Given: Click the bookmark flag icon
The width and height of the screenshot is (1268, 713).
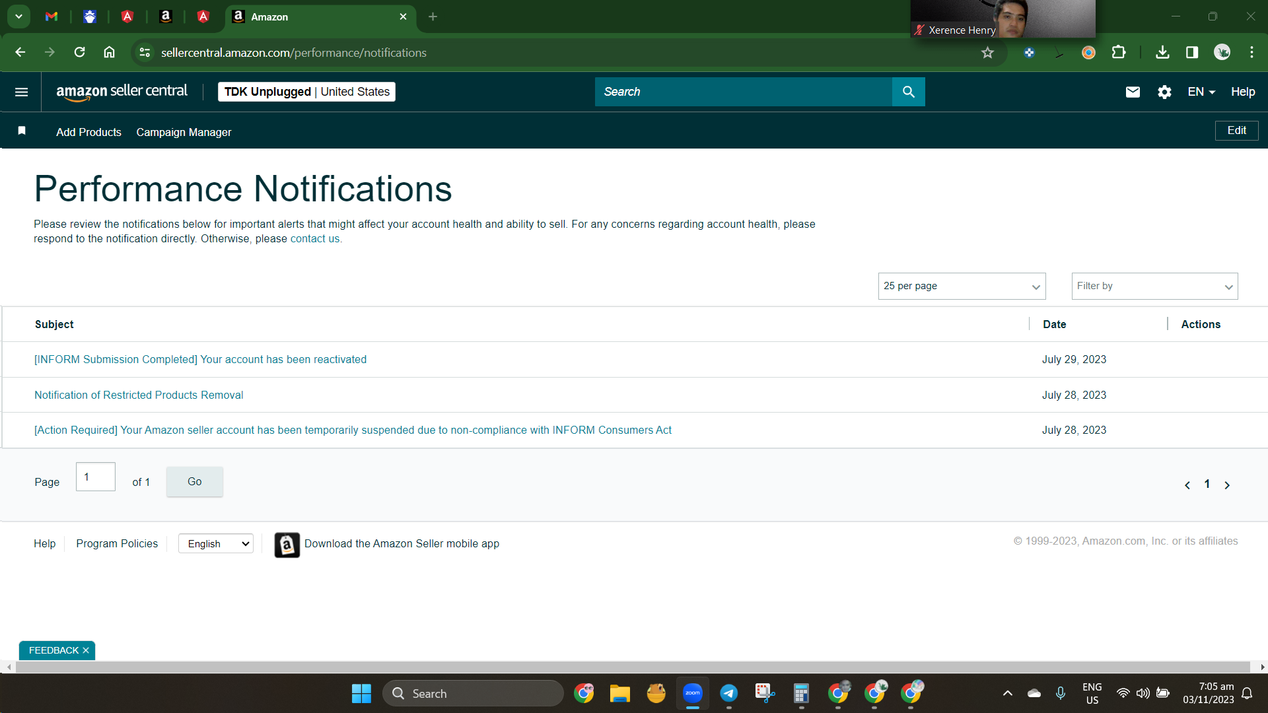Looking at the screenshot, I should (22, 131).
